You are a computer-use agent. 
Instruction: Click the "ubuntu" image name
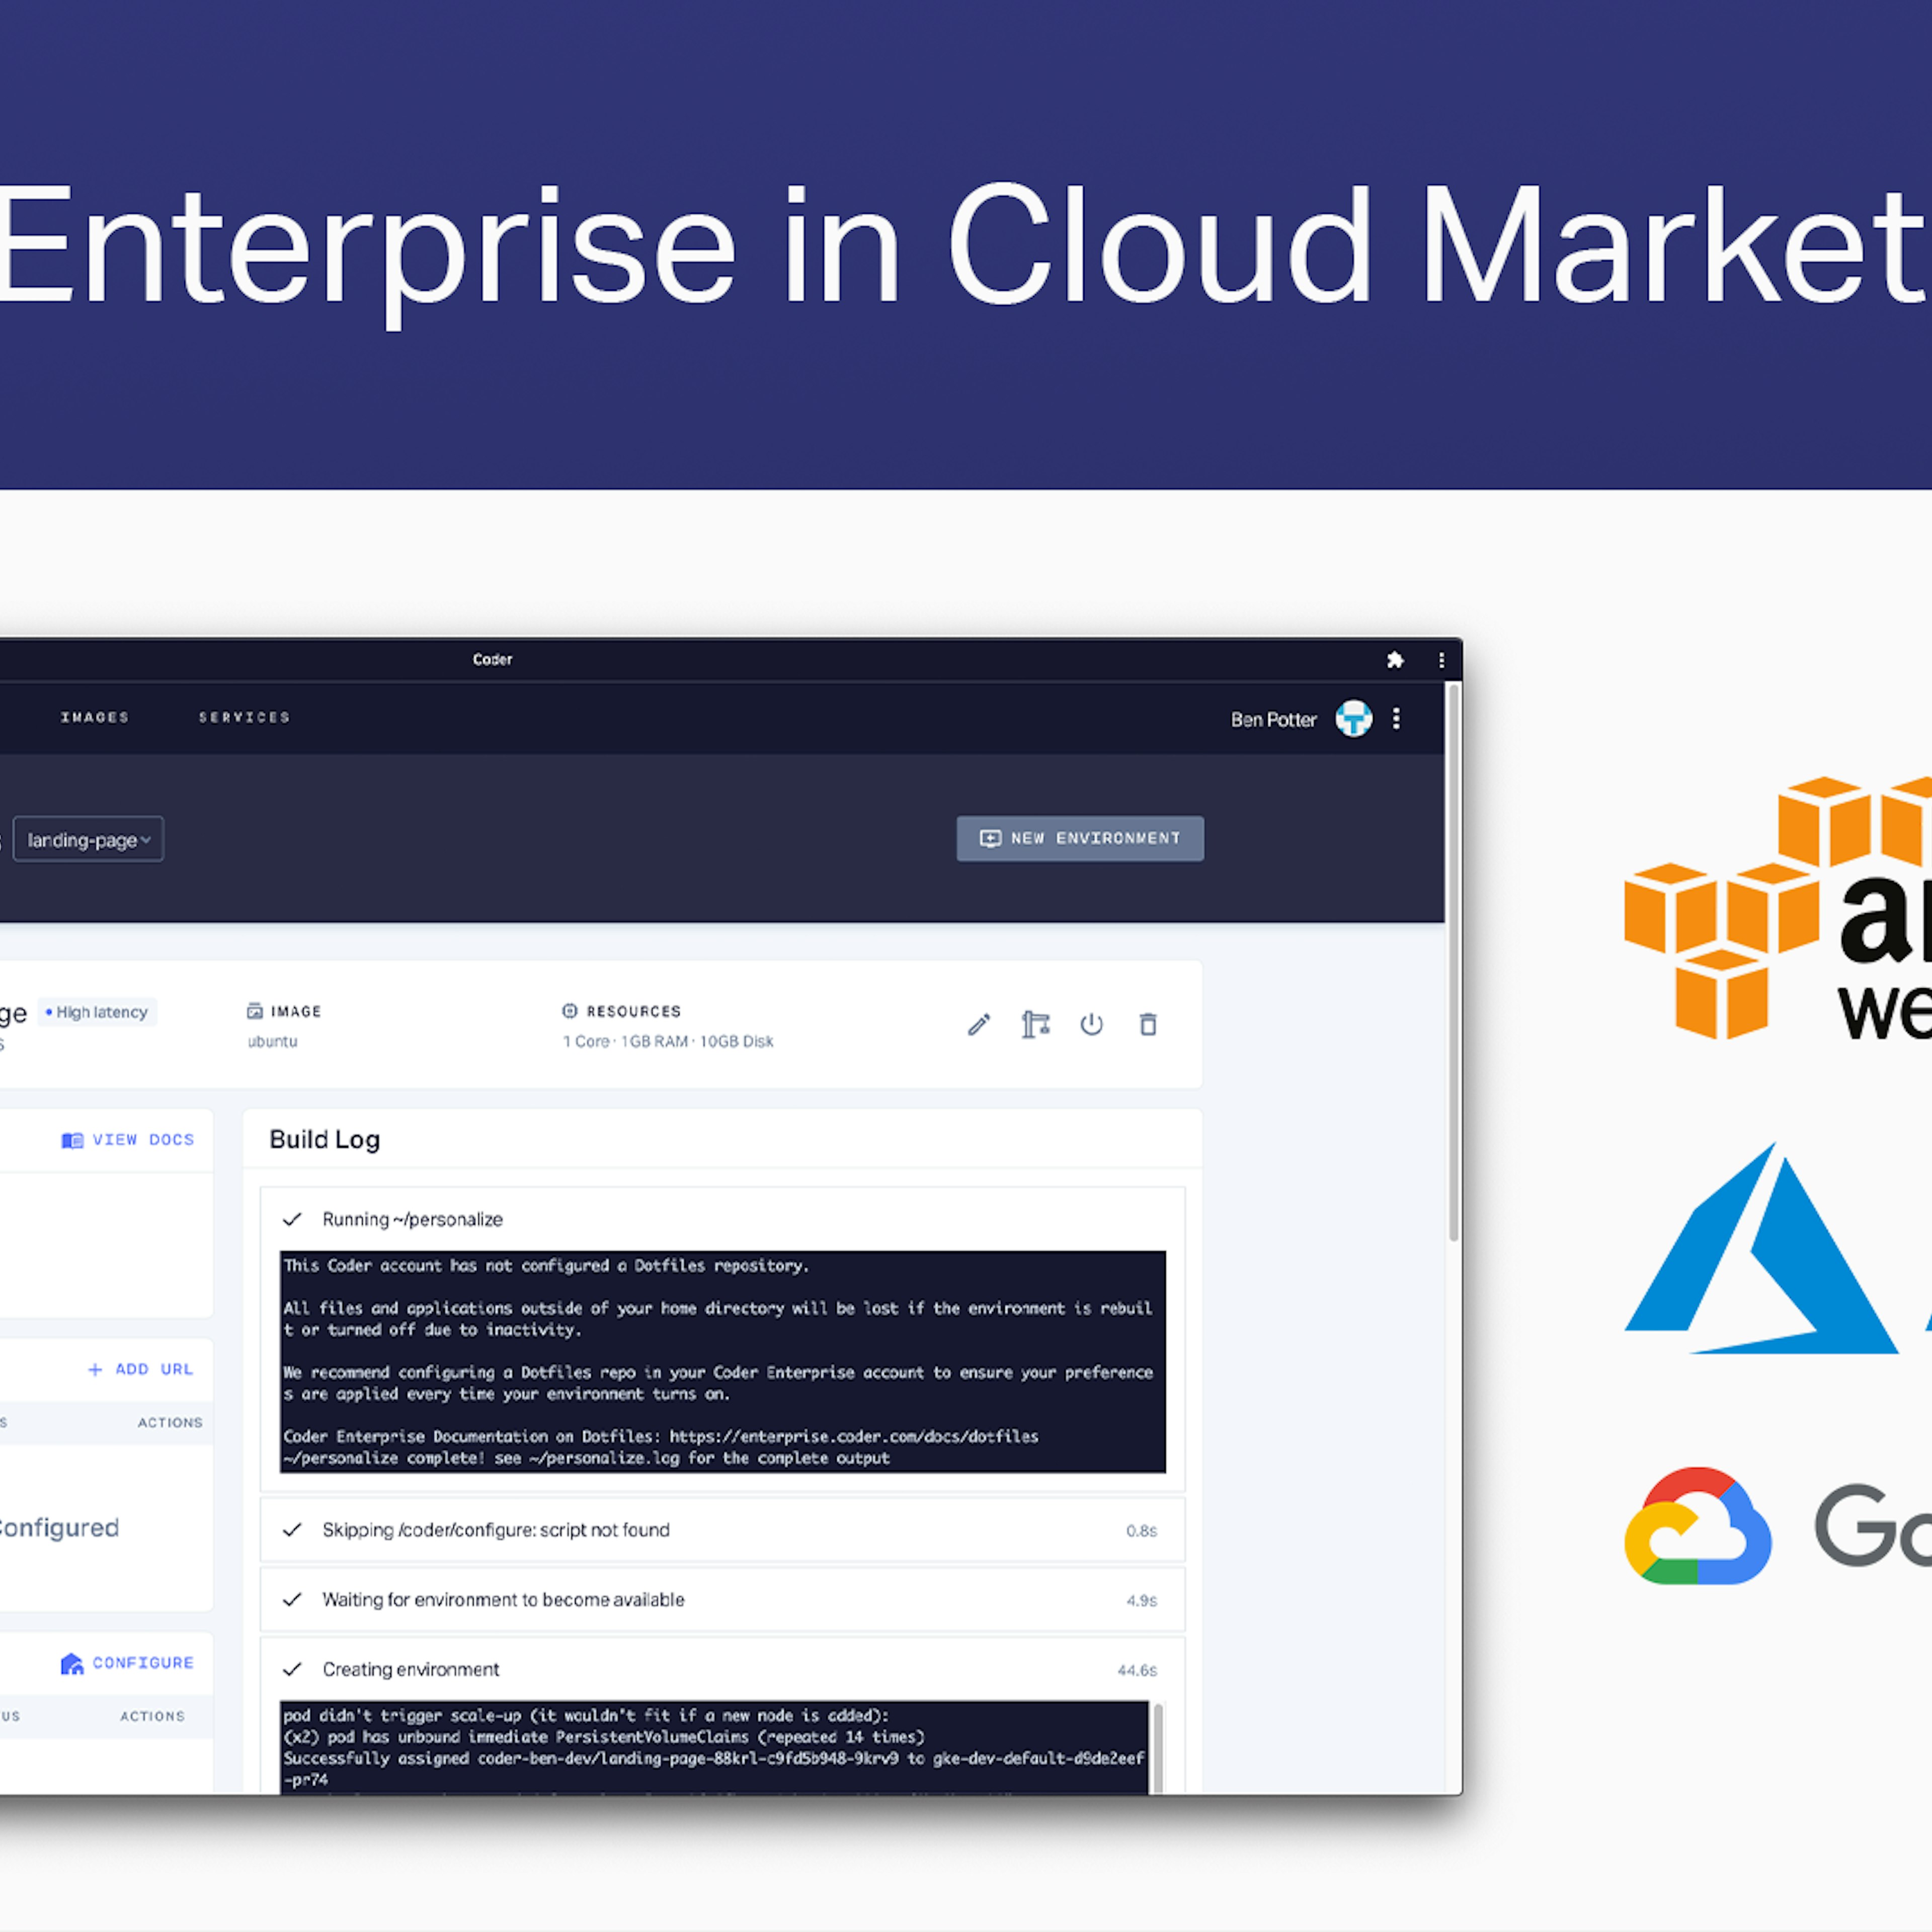pyautogui.click(x=272, y=1041)
